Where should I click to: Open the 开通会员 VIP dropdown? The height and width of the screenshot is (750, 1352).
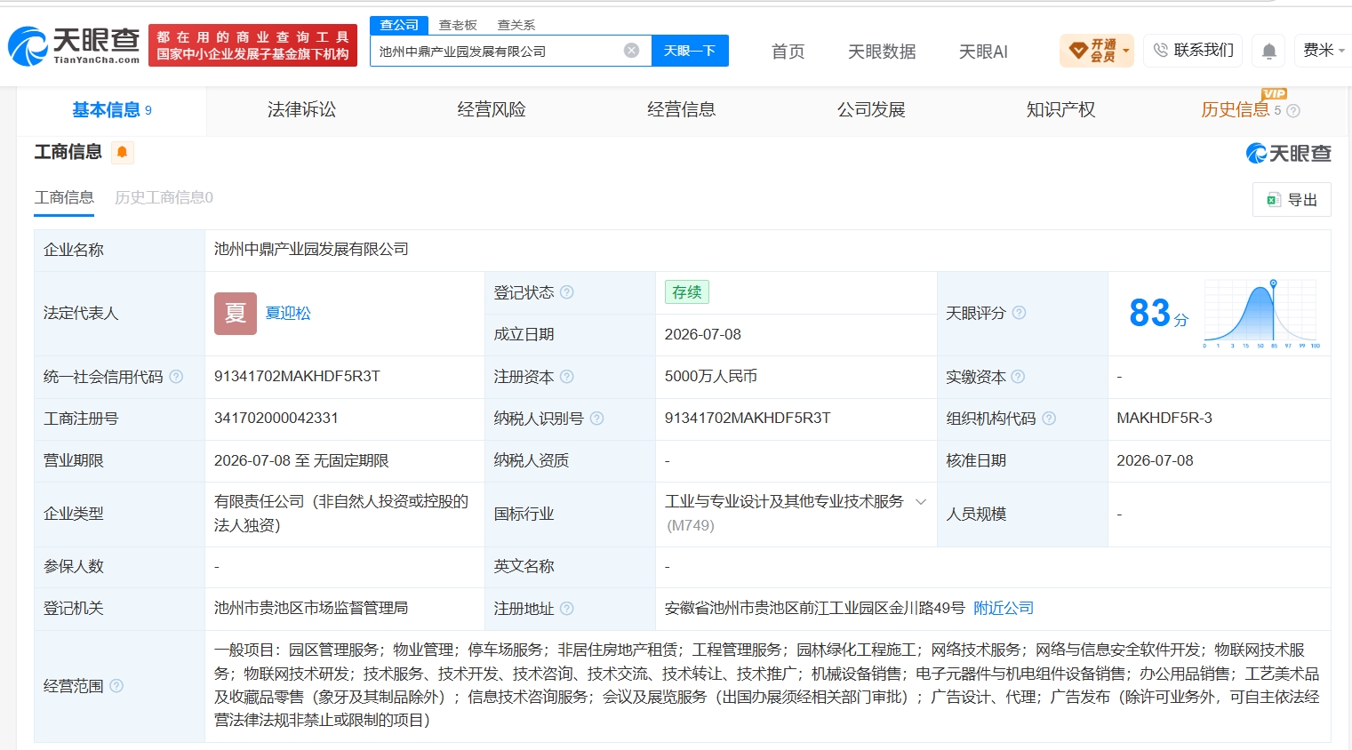(1097, 51)
